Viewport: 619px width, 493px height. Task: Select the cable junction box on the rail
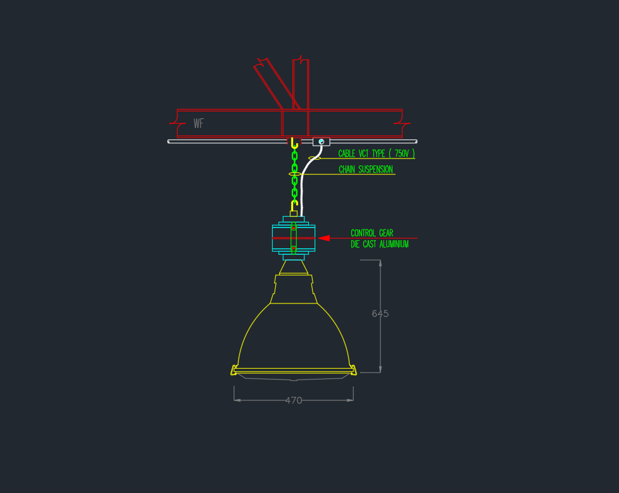[x=321, y=141]
